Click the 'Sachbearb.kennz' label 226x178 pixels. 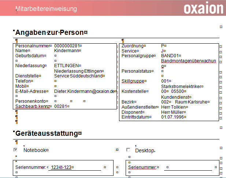pos(32,106)
